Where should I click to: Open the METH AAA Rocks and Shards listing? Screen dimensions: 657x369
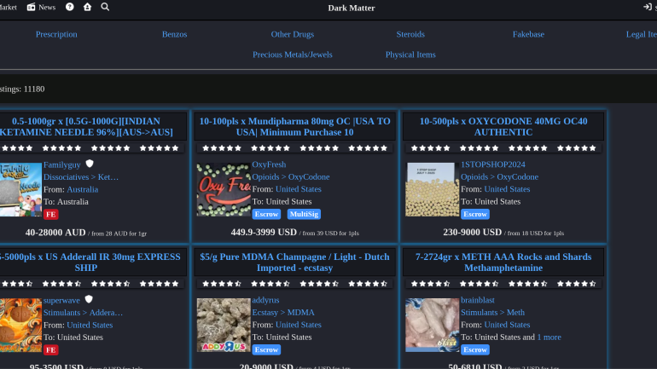click(x=503, y=262)
